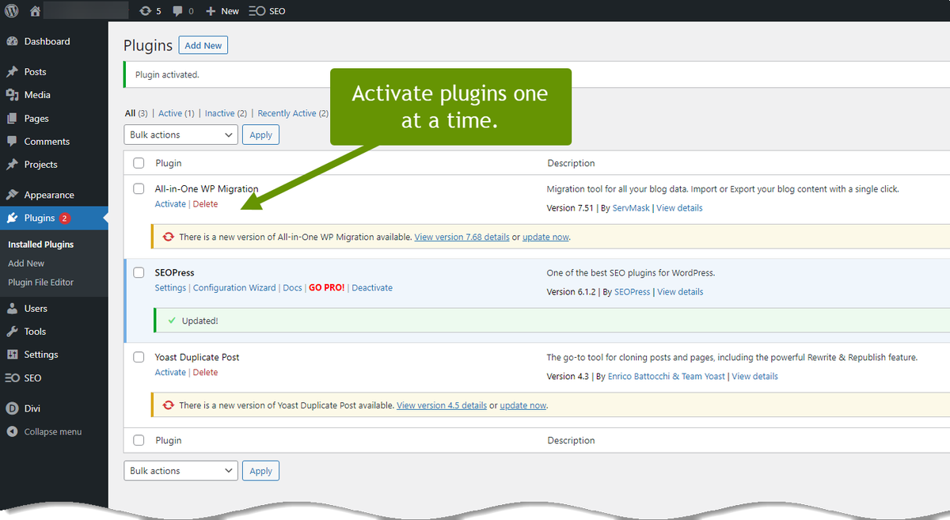This screenshot has height=520, width=950.
Task: Select Add New plugin submenu item
Action: pyautogui.click(x=26, y=264)
